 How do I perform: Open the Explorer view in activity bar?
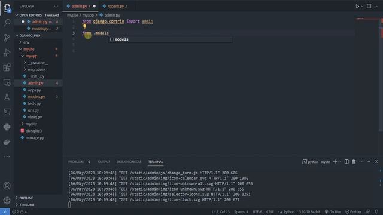point(7,8)
